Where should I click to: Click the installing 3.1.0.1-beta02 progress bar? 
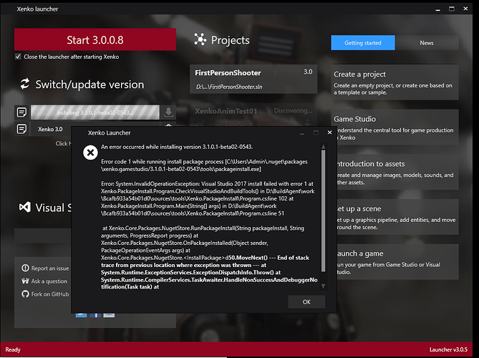tap(95, 112)
